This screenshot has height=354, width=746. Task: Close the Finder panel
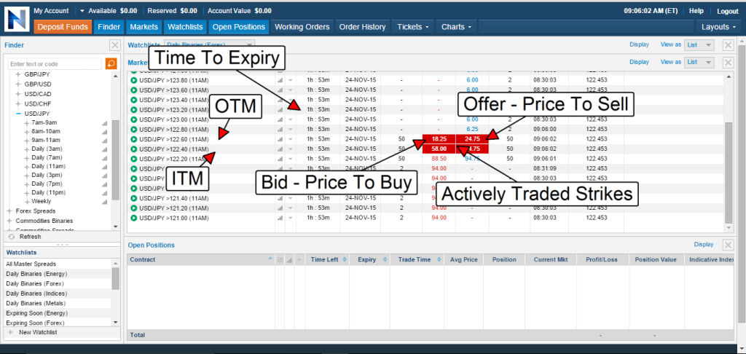[114, 45]
